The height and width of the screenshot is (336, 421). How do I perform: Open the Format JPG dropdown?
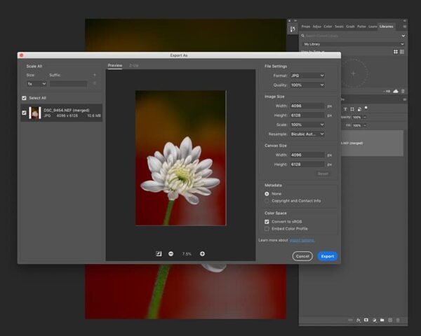(307, 76)
